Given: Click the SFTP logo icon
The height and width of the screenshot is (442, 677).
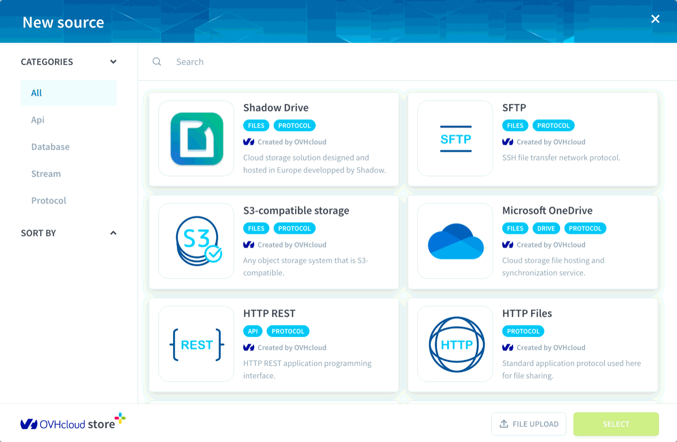Looking at the screenshot, I should coord(456,139).
